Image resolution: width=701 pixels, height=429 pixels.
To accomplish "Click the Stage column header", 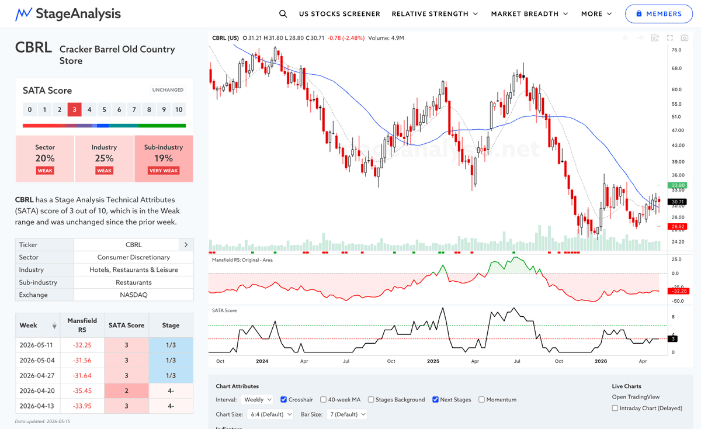I will point(171,326).
